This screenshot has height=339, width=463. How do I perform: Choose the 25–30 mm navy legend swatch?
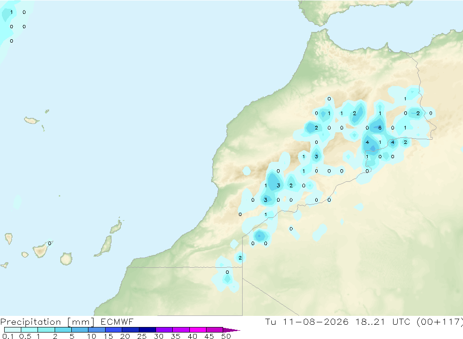[x=147, y=330]
